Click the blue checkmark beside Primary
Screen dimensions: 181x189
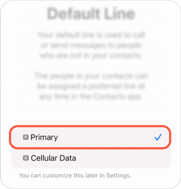(158, 137)
